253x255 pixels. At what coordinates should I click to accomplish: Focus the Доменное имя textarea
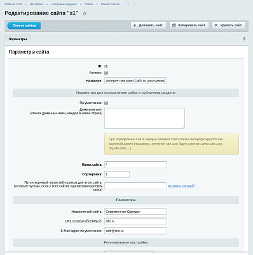(144, 118)
